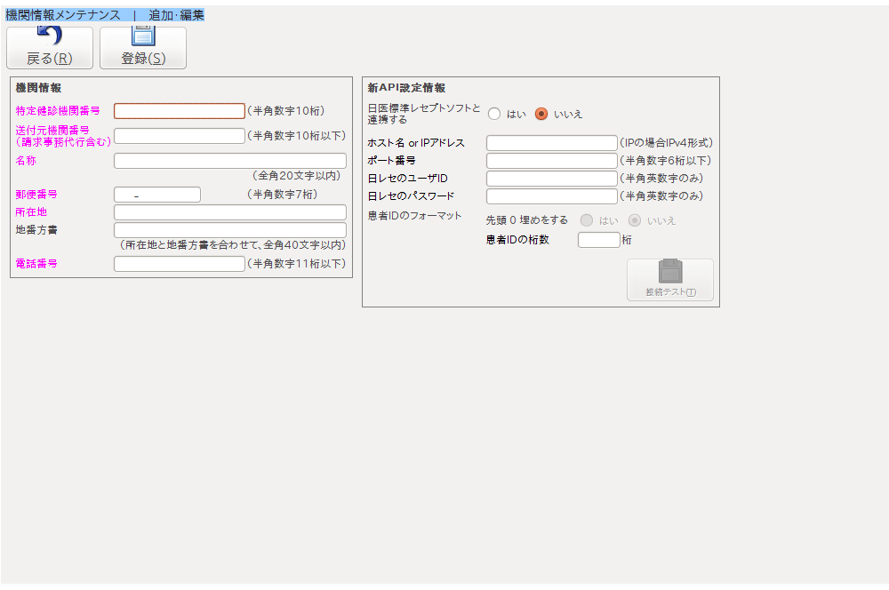Click the 機関情報メンテナンス title text

pyautogui.click(x=63, y=15)
